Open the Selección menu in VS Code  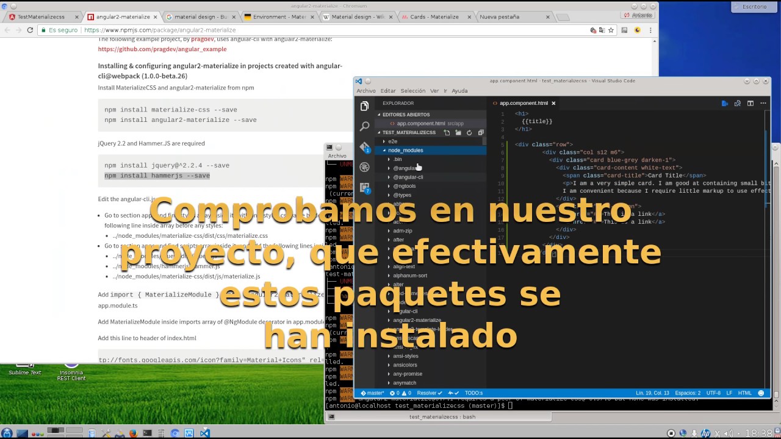pos(412,91)
